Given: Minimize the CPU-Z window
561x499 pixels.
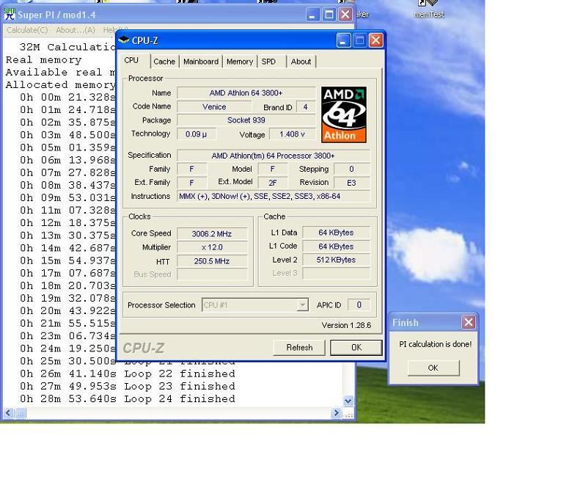Looking at the screenshot, I should tap(343, 40).
